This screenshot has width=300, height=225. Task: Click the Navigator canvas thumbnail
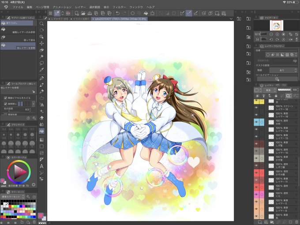click(x=277, y=26)
